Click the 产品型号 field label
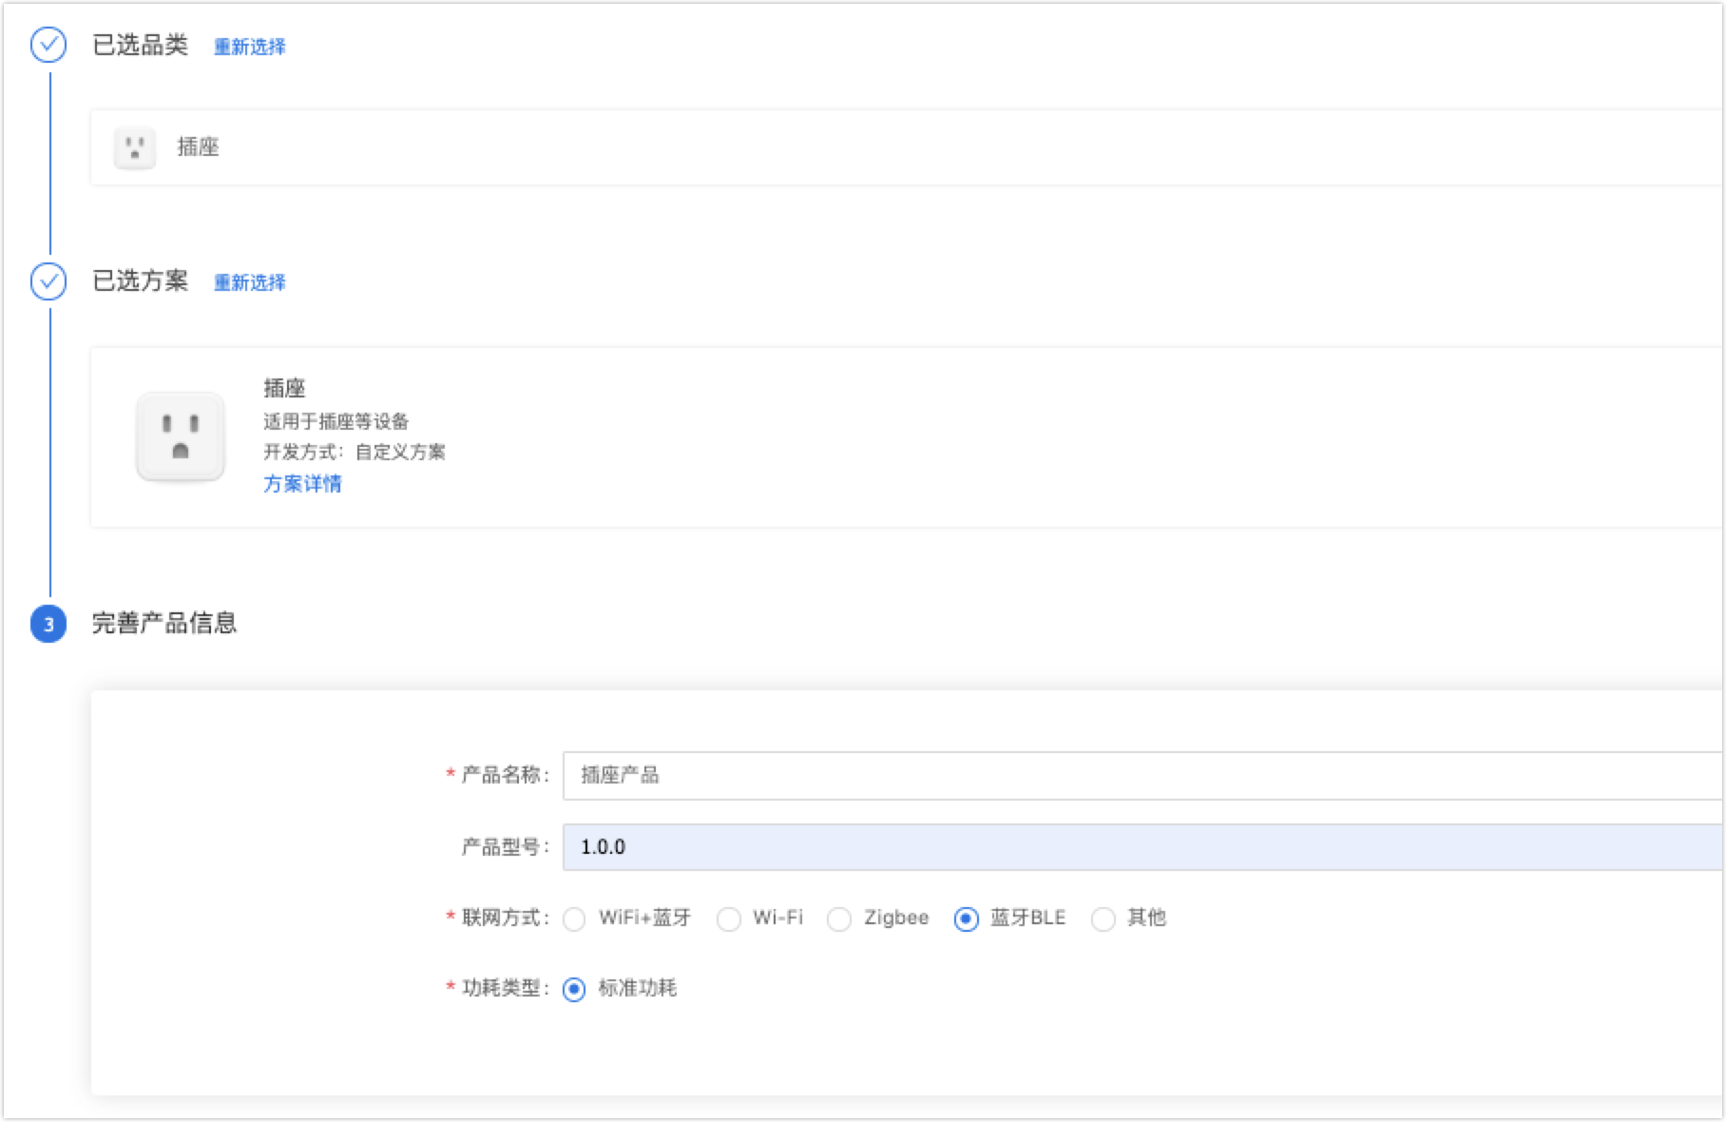The width and height of the screenshot is (1726, 1122). coord(505,847)
